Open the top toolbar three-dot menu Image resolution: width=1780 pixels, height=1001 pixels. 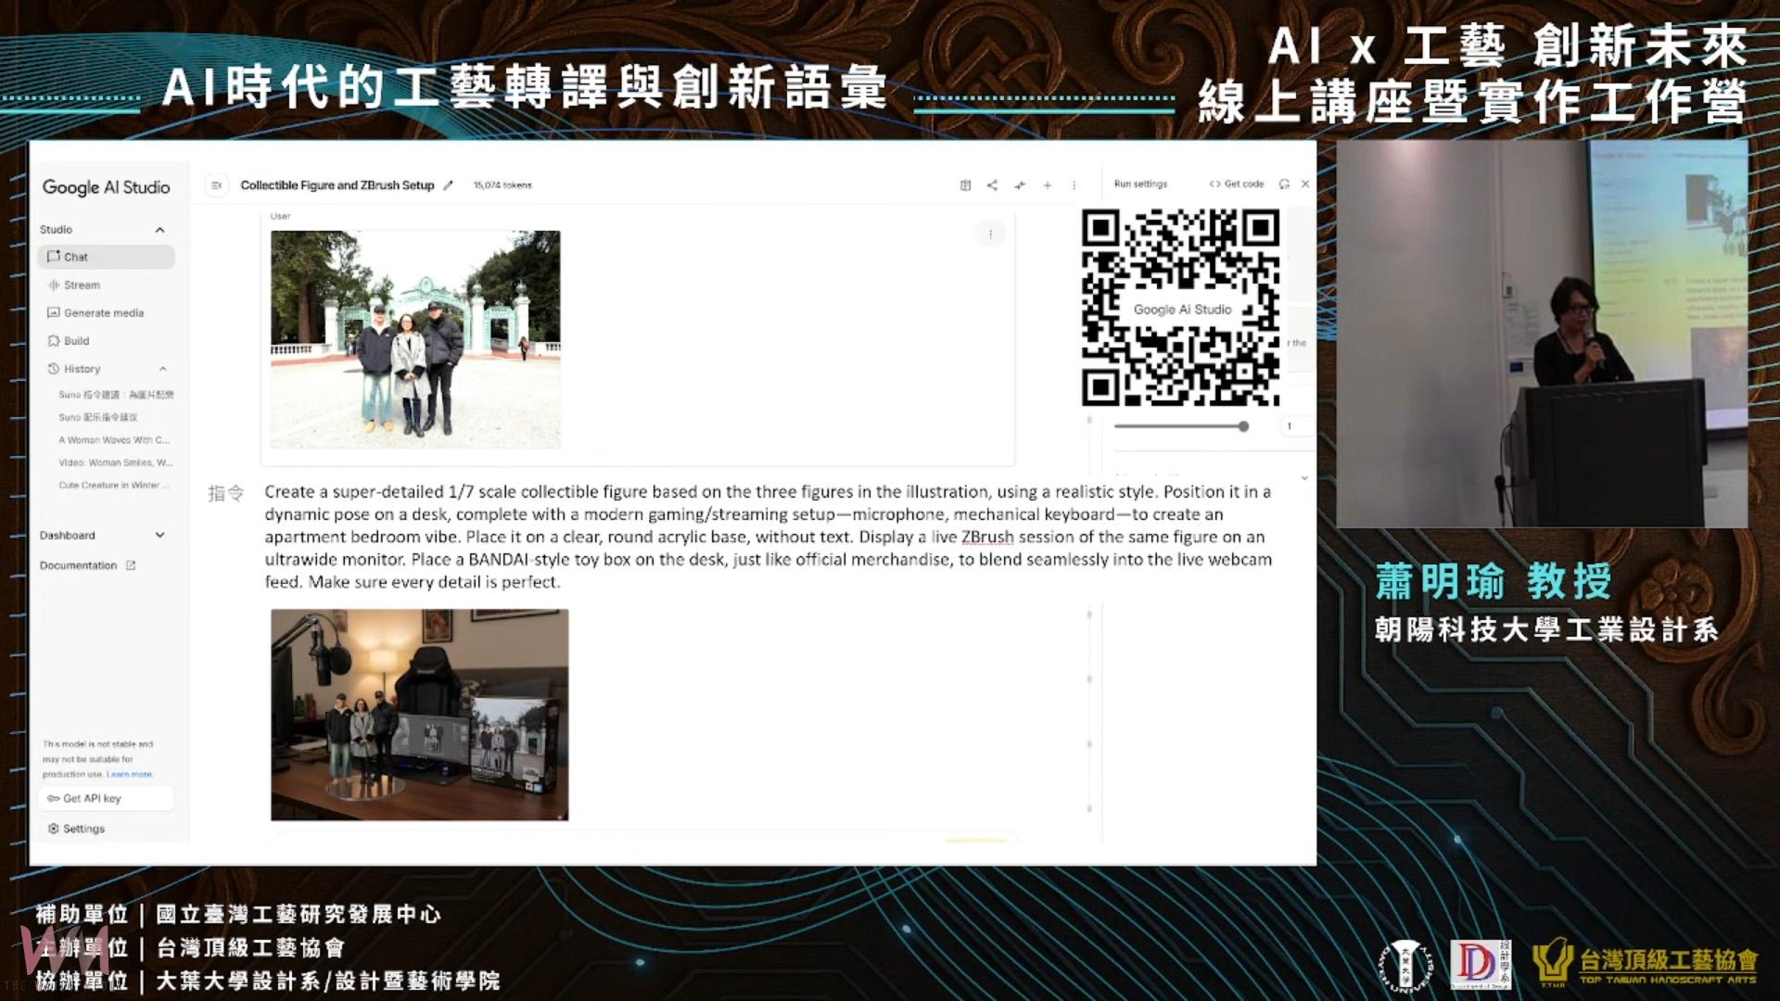pos(1074,185)
